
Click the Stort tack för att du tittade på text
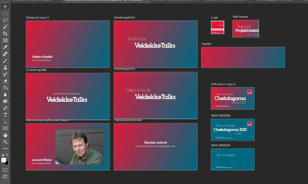point(66,94)
